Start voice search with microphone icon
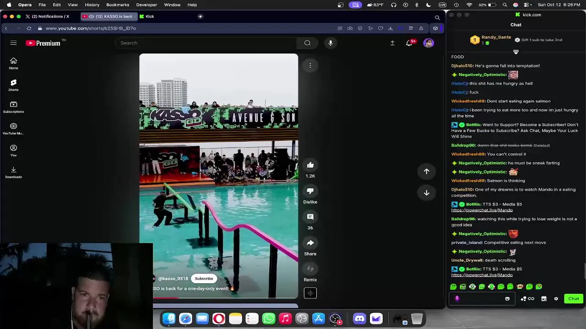Image resolution: width=586 pixels, height=329 pixels. 331,43
